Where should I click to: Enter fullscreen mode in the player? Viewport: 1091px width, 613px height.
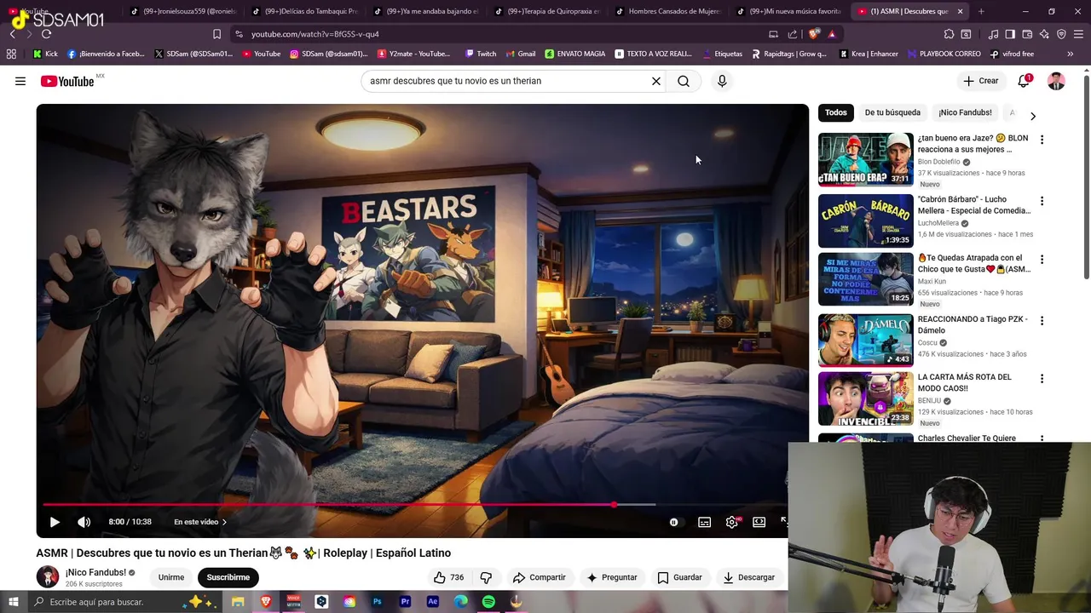click(x=784, y=522)
